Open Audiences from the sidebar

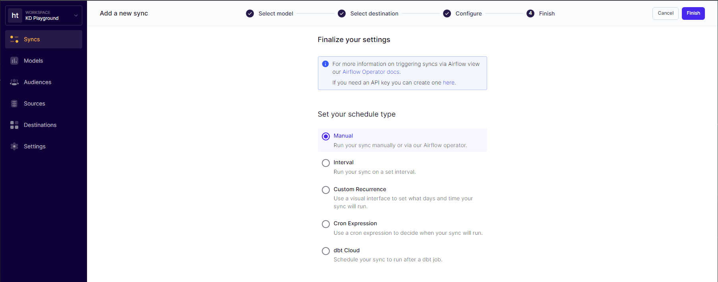click(x=14, y=82)
